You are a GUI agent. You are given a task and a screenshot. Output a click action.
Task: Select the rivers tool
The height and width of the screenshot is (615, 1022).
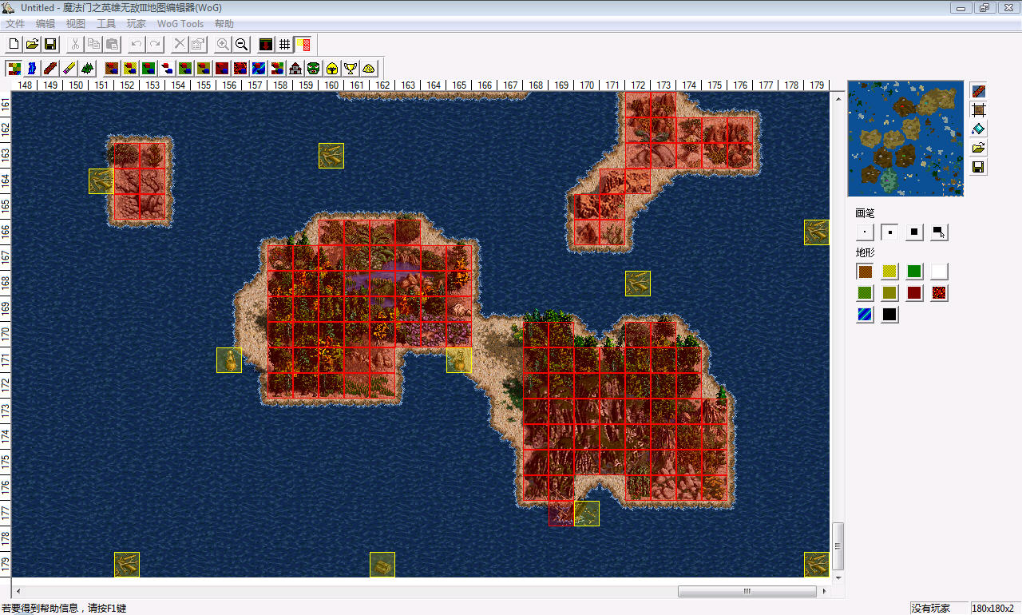[32, 68]
